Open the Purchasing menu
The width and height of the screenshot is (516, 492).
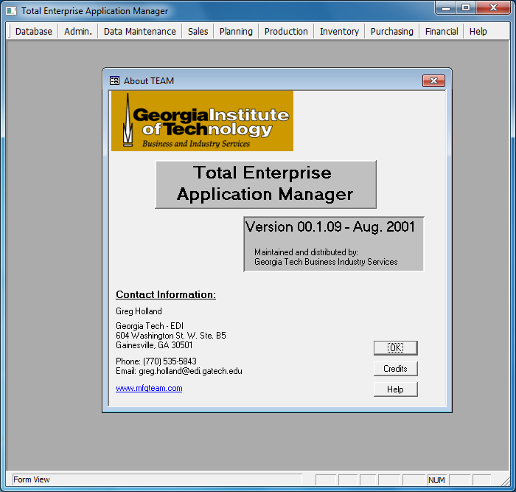click(391, 31)
